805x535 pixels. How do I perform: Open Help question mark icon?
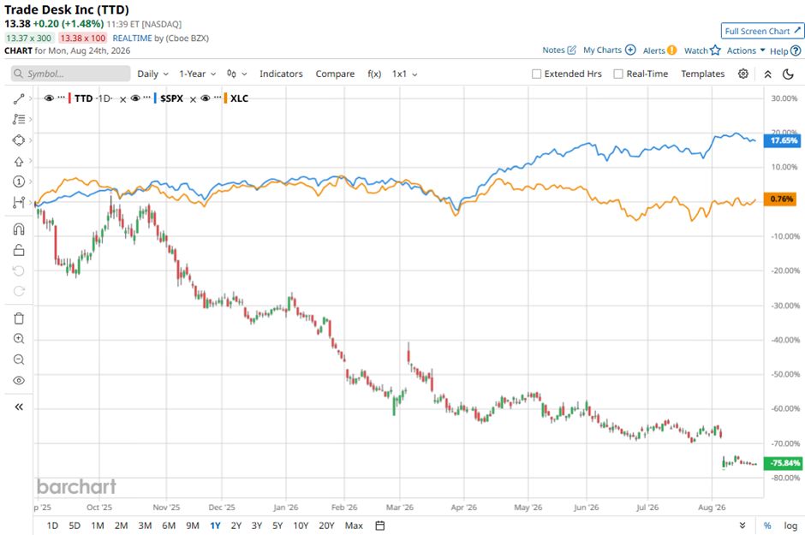click(x=796, y=51)
